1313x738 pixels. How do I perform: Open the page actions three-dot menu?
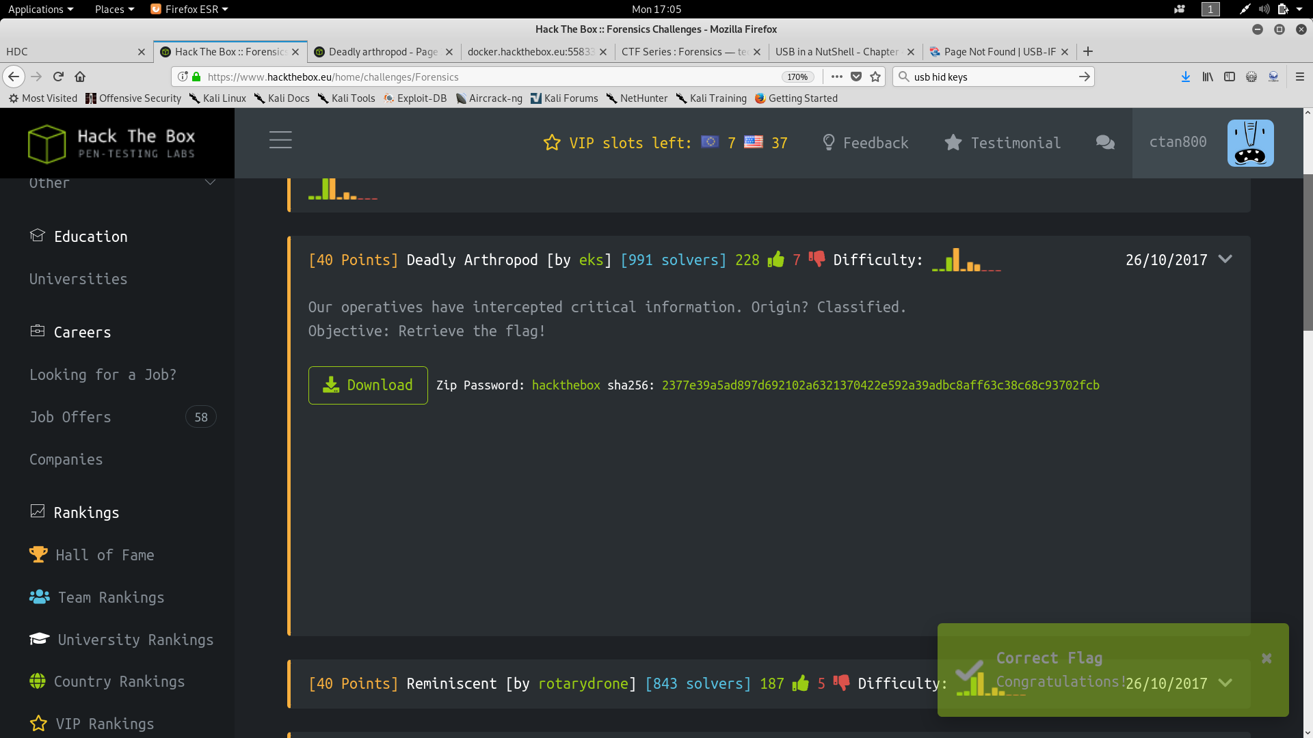[x=836, y=77]
